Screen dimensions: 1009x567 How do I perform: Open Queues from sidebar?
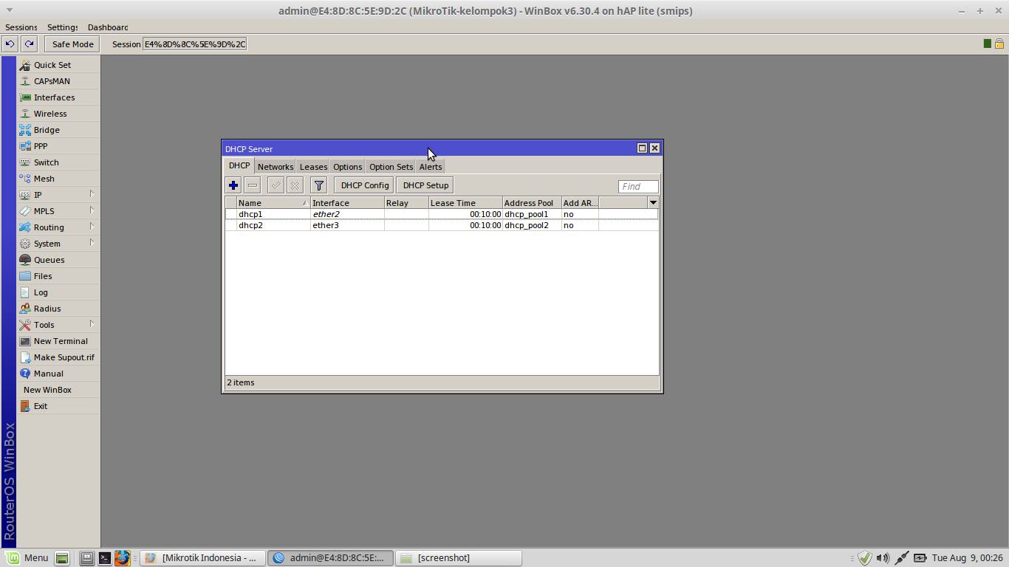[x=58, y=260]
